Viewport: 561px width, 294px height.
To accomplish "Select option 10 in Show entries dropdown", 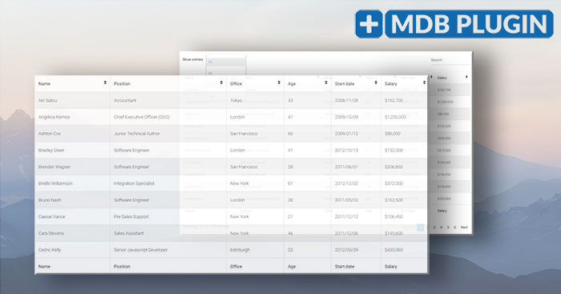I will [x=226, y=62].
